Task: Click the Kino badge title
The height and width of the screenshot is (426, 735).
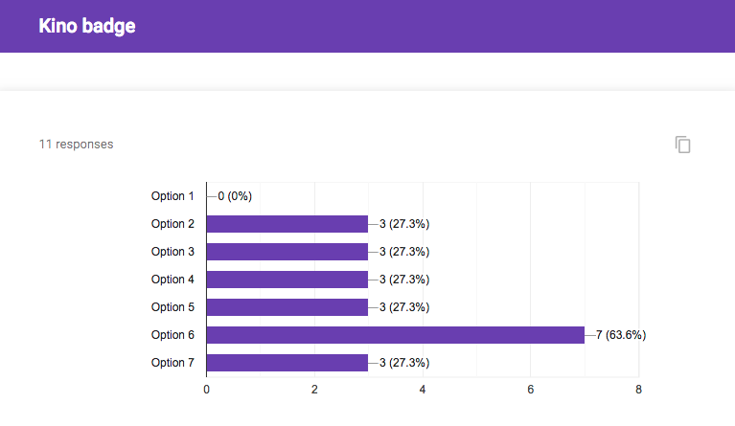Action: (x=86, y=26)
